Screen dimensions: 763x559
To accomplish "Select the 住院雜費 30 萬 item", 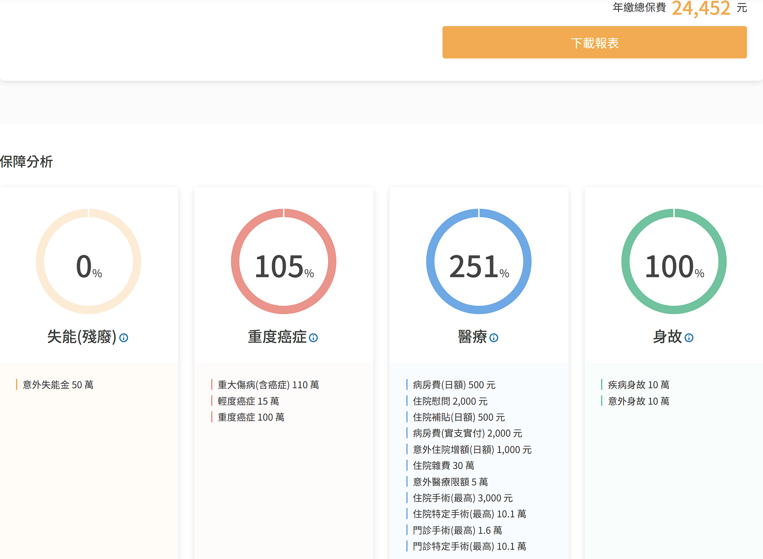I will pyautogui.click(x=443, y=466).
